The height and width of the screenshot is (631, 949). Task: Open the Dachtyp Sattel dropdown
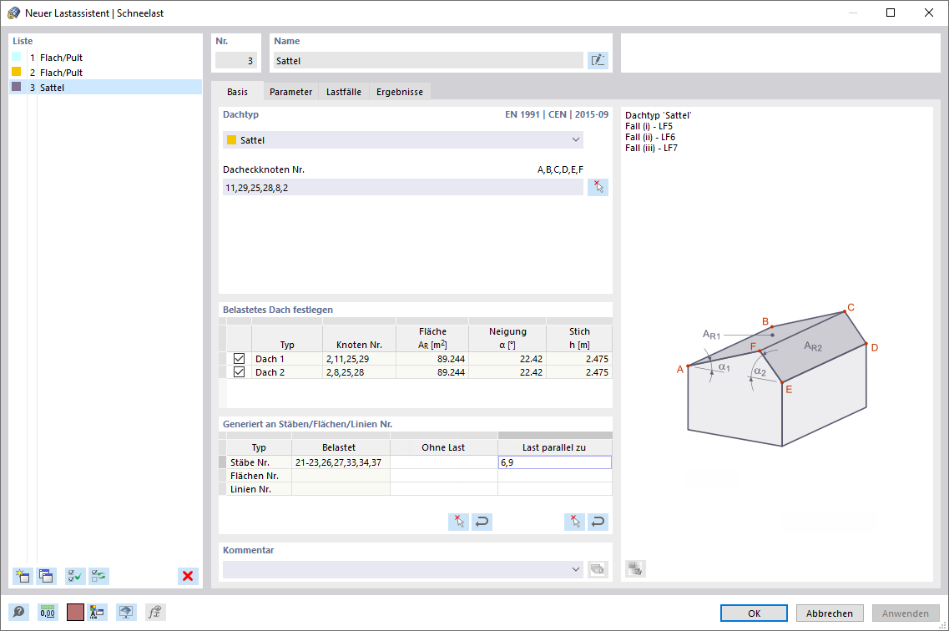403,139
